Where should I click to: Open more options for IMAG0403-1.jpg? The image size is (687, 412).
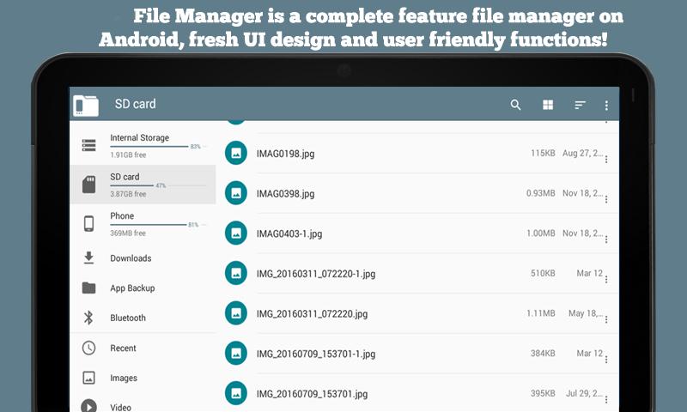tap(606, 239)
